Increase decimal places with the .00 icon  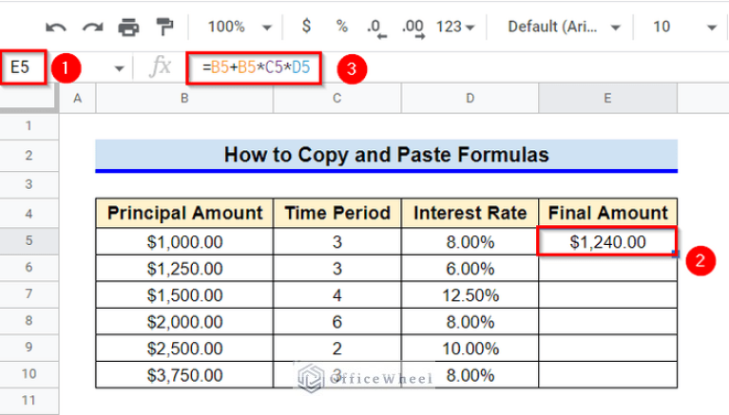pyautogui.click(x=412, y=28)
